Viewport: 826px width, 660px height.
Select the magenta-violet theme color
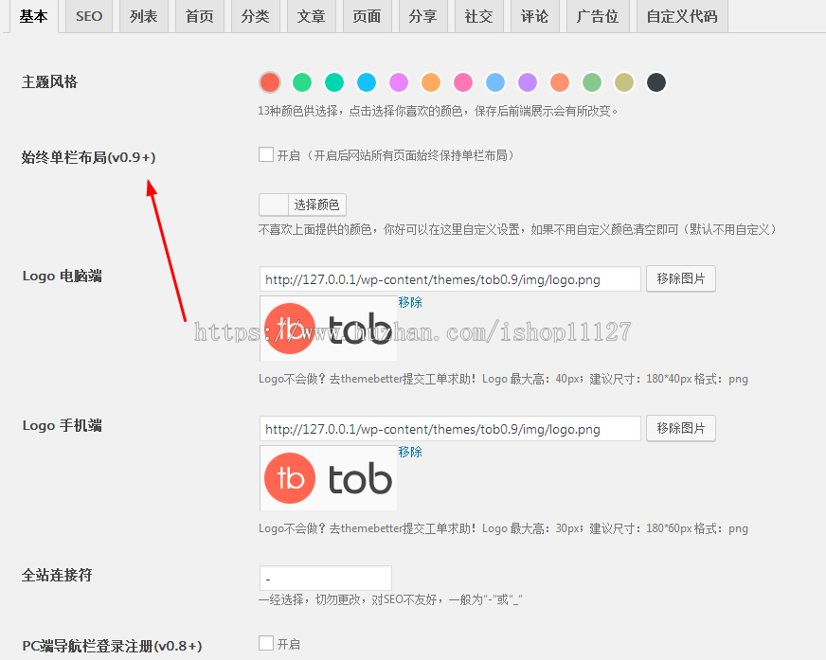399,82
